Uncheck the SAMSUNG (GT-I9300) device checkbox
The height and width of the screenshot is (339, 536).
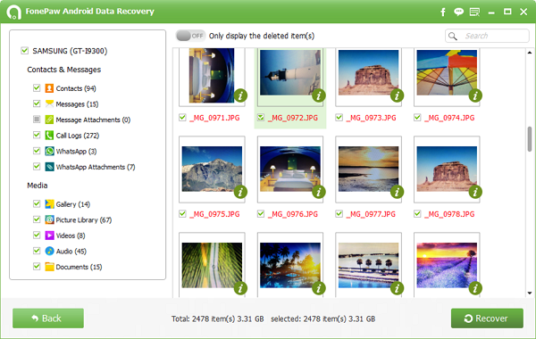pyautogui.click(x=25, y=51)
